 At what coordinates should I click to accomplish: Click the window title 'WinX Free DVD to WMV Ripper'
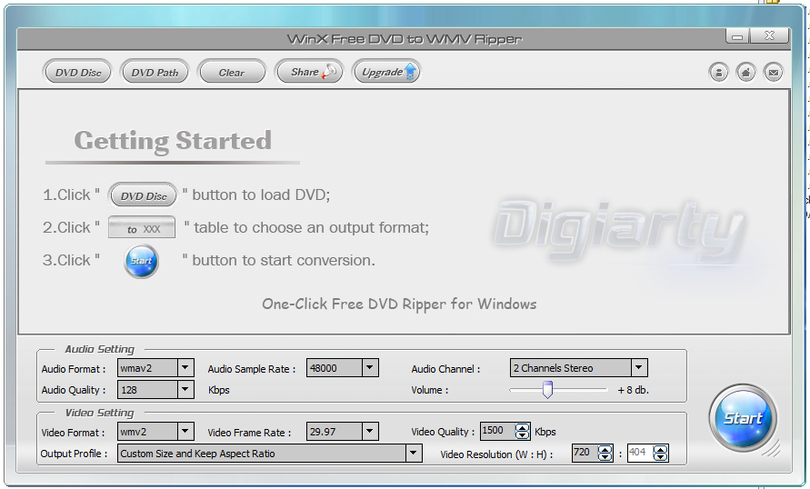click(405, 39)
